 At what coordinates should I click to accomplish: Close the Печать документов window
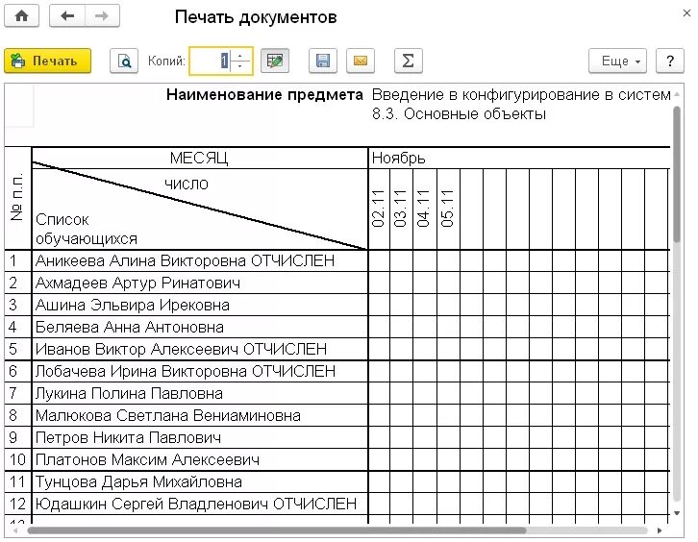tap(686, 13)
